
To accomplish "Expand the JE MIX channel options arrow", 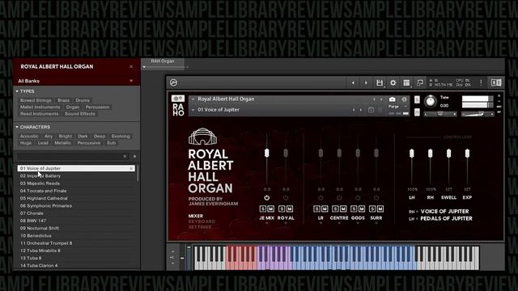I will 266,223.
